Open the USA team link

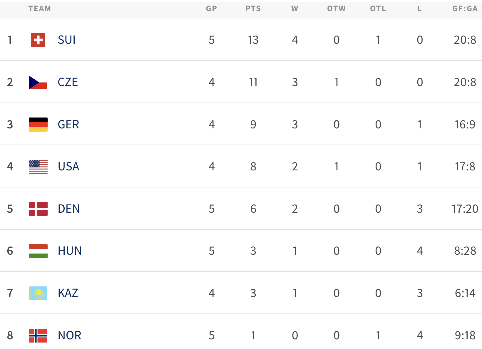tap(68, 167)
